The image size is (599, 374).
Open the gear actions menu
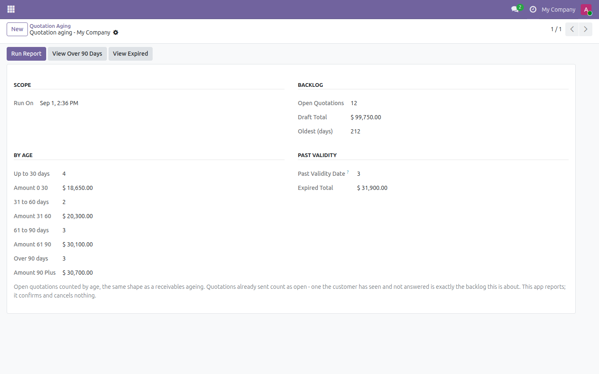[x=116, y=32]
